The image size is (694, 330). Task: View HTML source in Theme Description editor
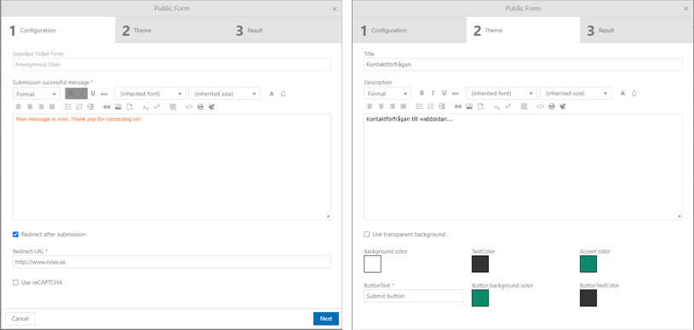541,106
